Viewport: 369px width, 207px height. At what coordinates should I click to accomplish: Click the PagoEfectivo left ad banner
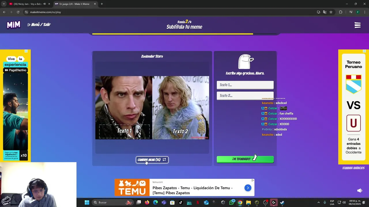[15, 106]
